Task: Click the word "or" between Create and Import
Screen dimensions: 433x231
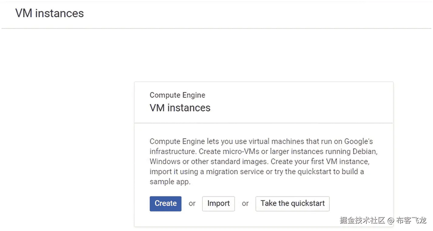Action: [192, 204]
